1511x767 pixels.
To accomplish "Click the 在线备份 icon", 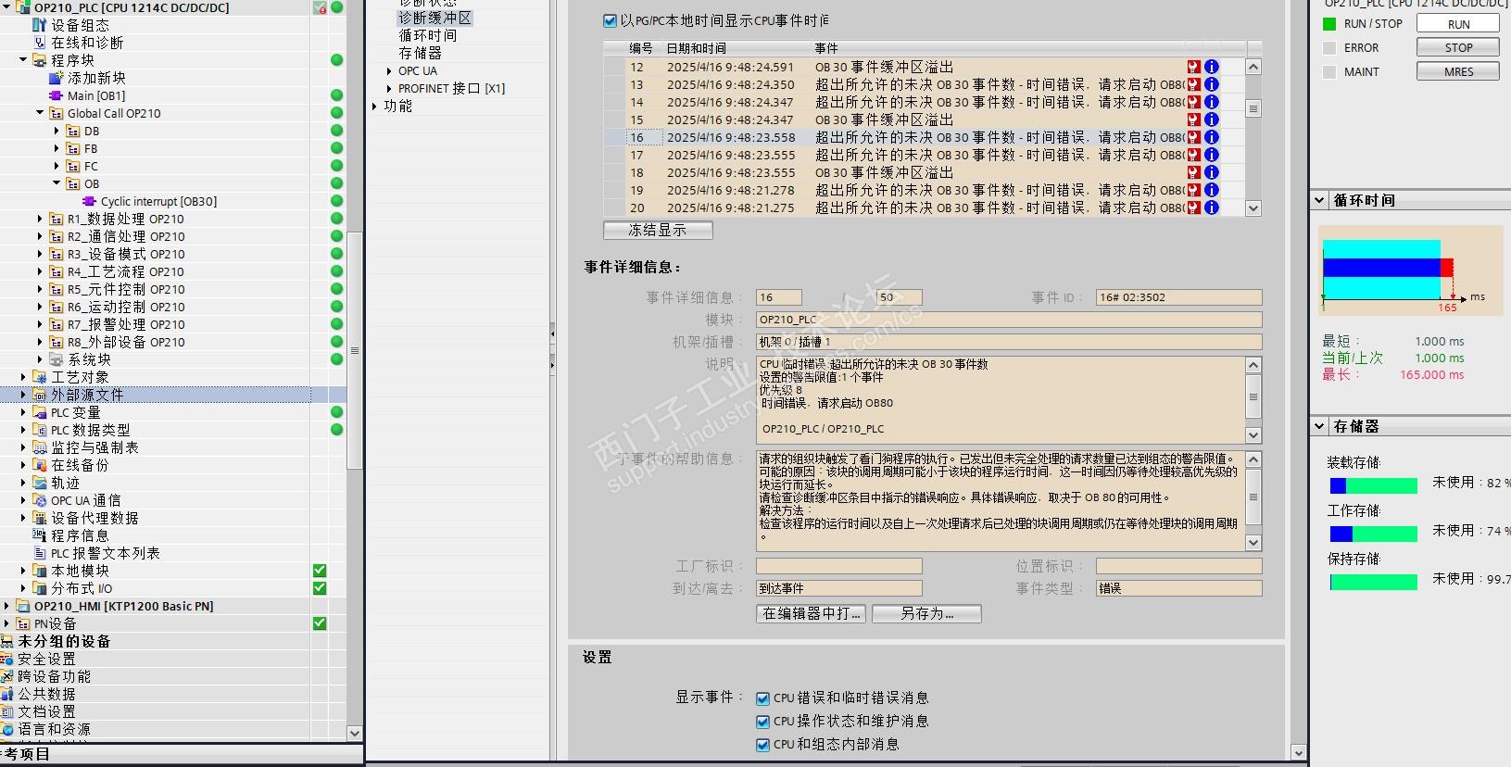I will pos(40,465).
